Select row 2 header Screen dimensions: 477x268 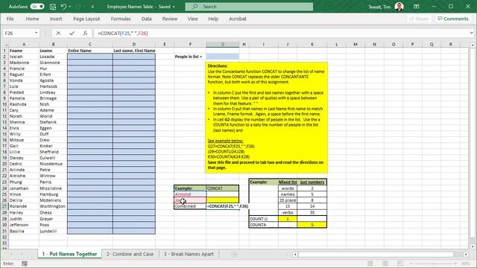pyautogui.click(x=4, y=57)
